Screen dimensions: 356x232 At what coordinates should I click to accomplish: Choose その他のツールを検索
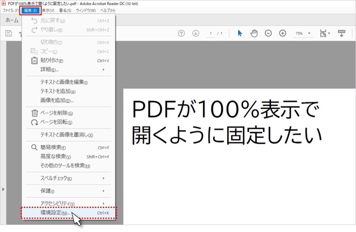[69, 166]
